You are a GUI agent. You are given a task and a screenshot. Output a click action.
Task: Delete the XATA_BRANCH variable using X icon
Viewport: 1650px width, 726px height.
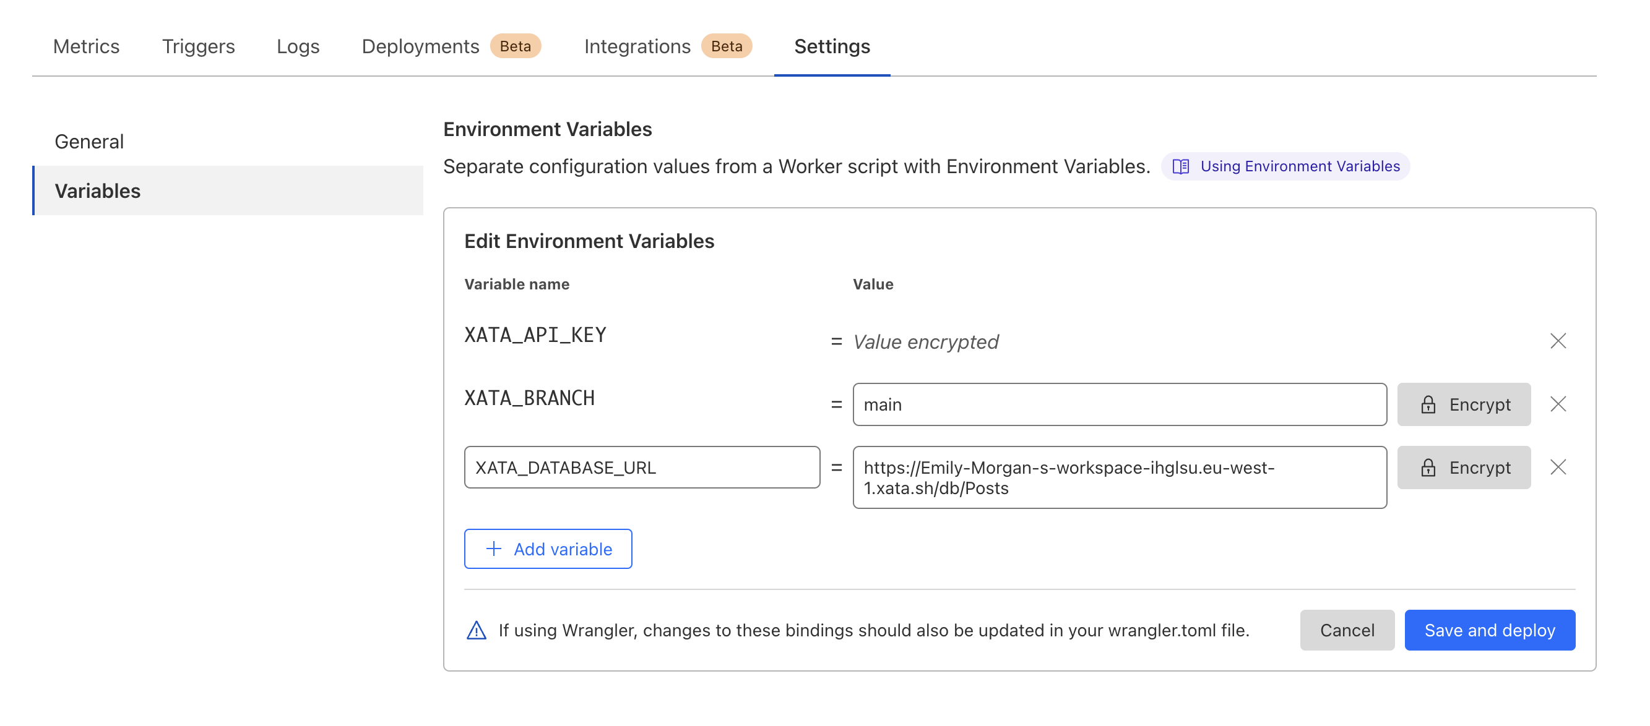(x=1558, y=404)
